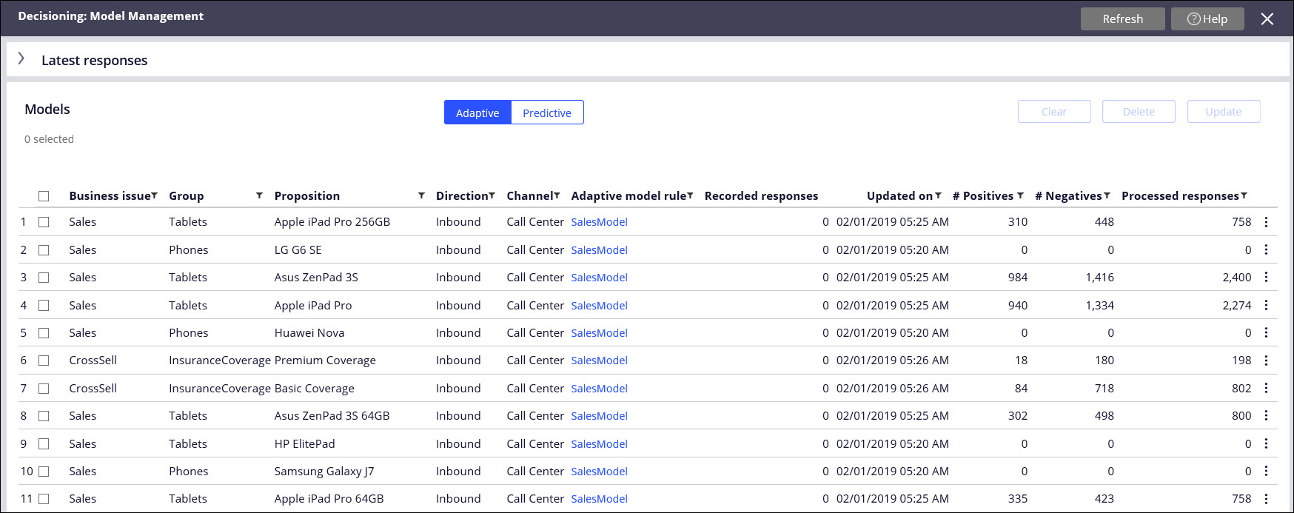Switch to the Predictive models tab
1294x513 pixels.
[x=547, y=113]
